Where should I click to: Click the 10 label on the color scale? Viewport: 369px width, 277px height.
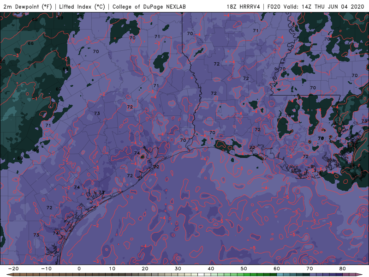[112, 269]
